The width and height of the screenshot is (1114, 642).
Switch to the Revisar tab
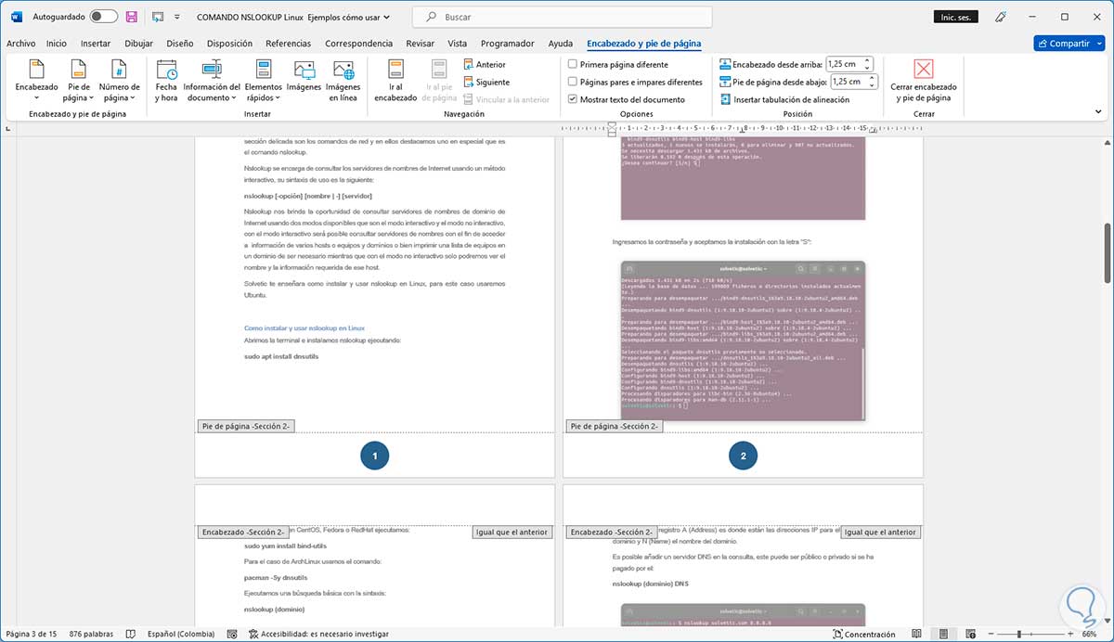(x=420, y=43)
